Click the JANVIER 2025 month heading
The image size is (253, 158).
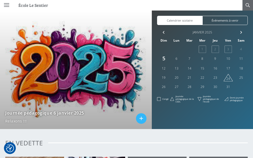(x=202, y=32)
